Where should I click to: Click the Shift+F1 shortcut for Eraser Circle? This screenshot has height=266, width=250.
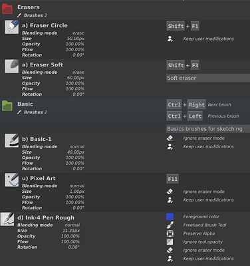[x=183, y=26]
